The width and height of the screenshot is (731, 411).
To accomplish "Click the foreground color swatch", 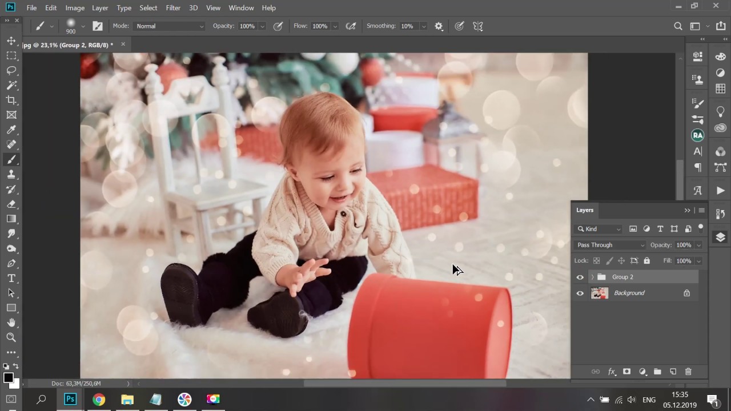I will 8,378.
